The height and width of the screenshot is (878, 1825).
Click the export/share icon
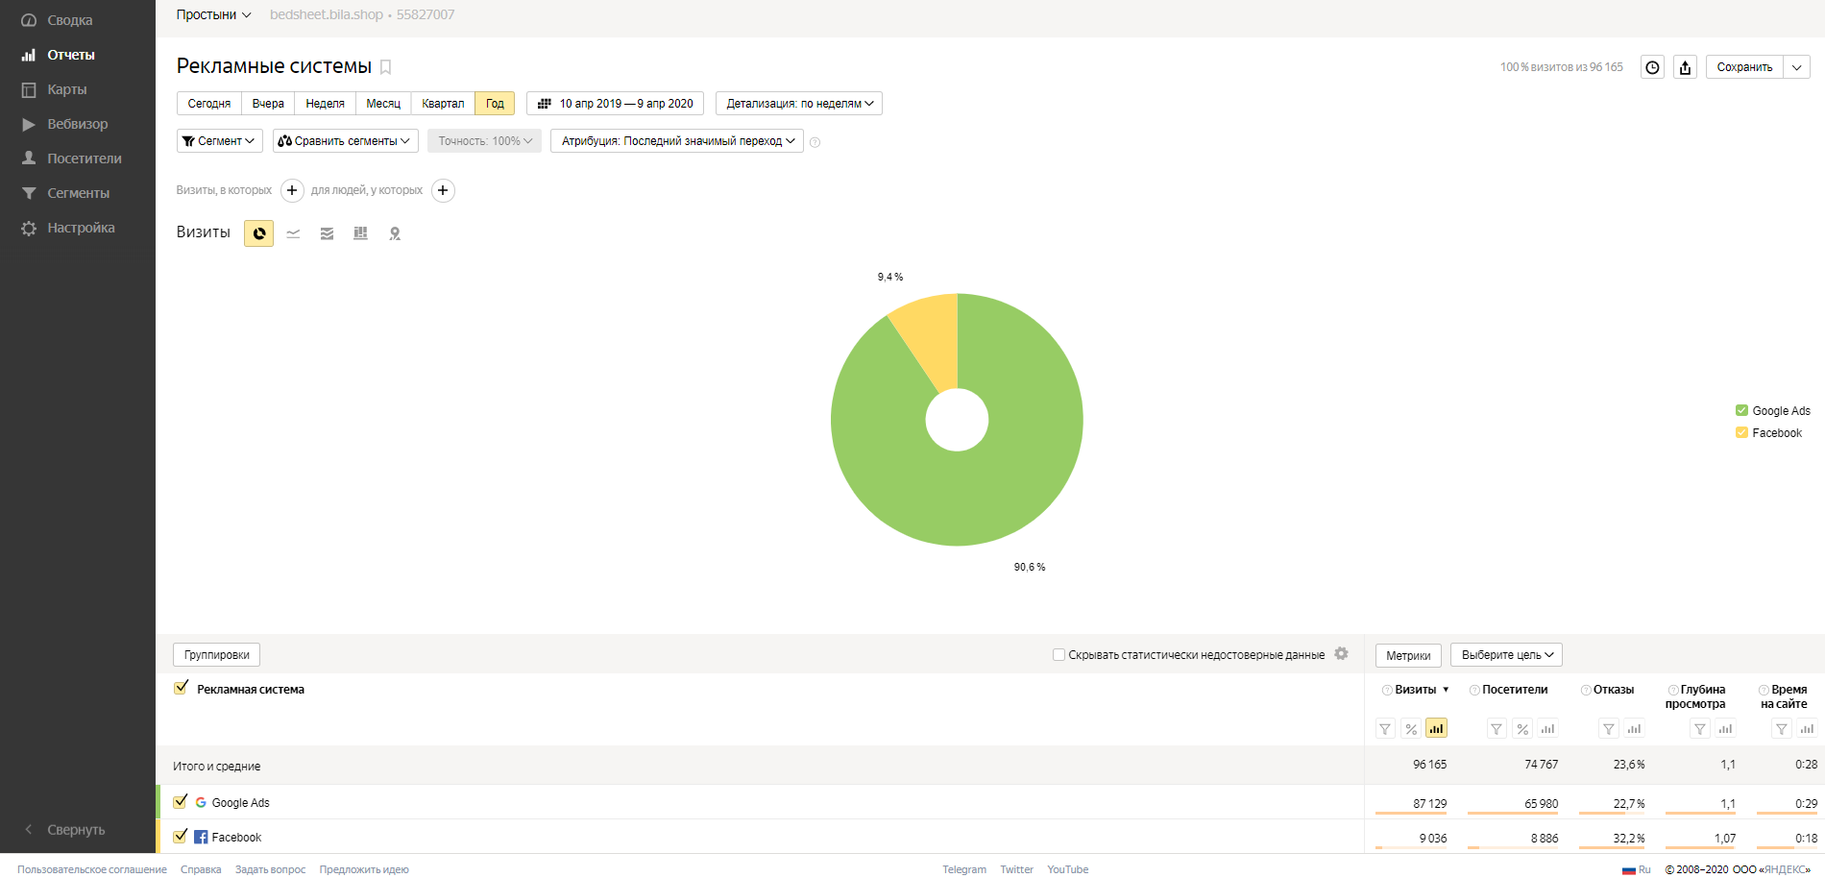[x=1685, y=67]
